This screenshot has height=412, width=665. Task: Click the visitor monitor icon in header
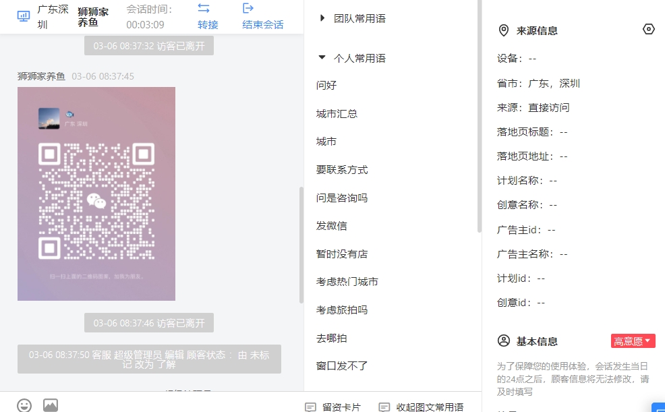click(24, 17)
